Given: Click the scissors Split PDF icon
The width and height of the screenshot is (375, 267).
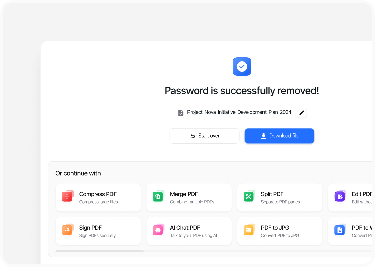Looking at the screenshot, I should [249, 196].
